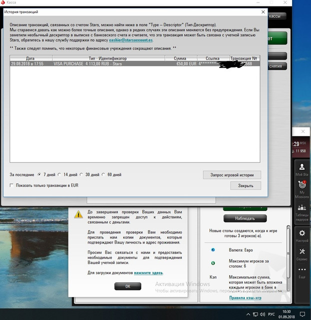Click the Закрыть button
The image size is (311, 320).
pyautogui.click(x=246, y=185)
